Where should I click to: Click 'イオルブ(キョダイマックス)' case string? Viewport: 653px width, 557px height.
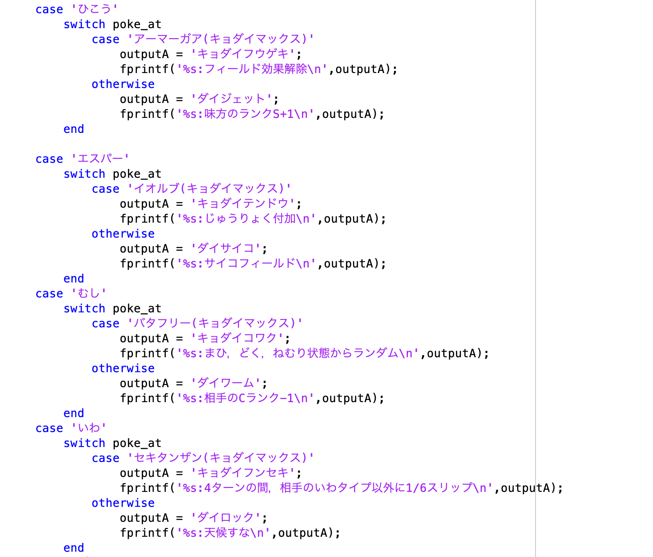209,189
